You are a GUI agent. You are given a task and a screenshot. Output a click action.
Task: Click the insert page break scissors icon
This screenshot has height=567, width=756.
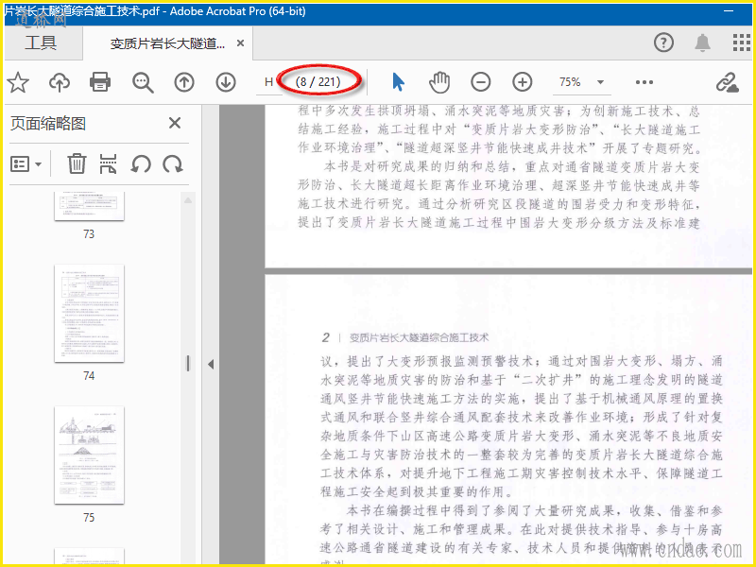coord(108,163)
